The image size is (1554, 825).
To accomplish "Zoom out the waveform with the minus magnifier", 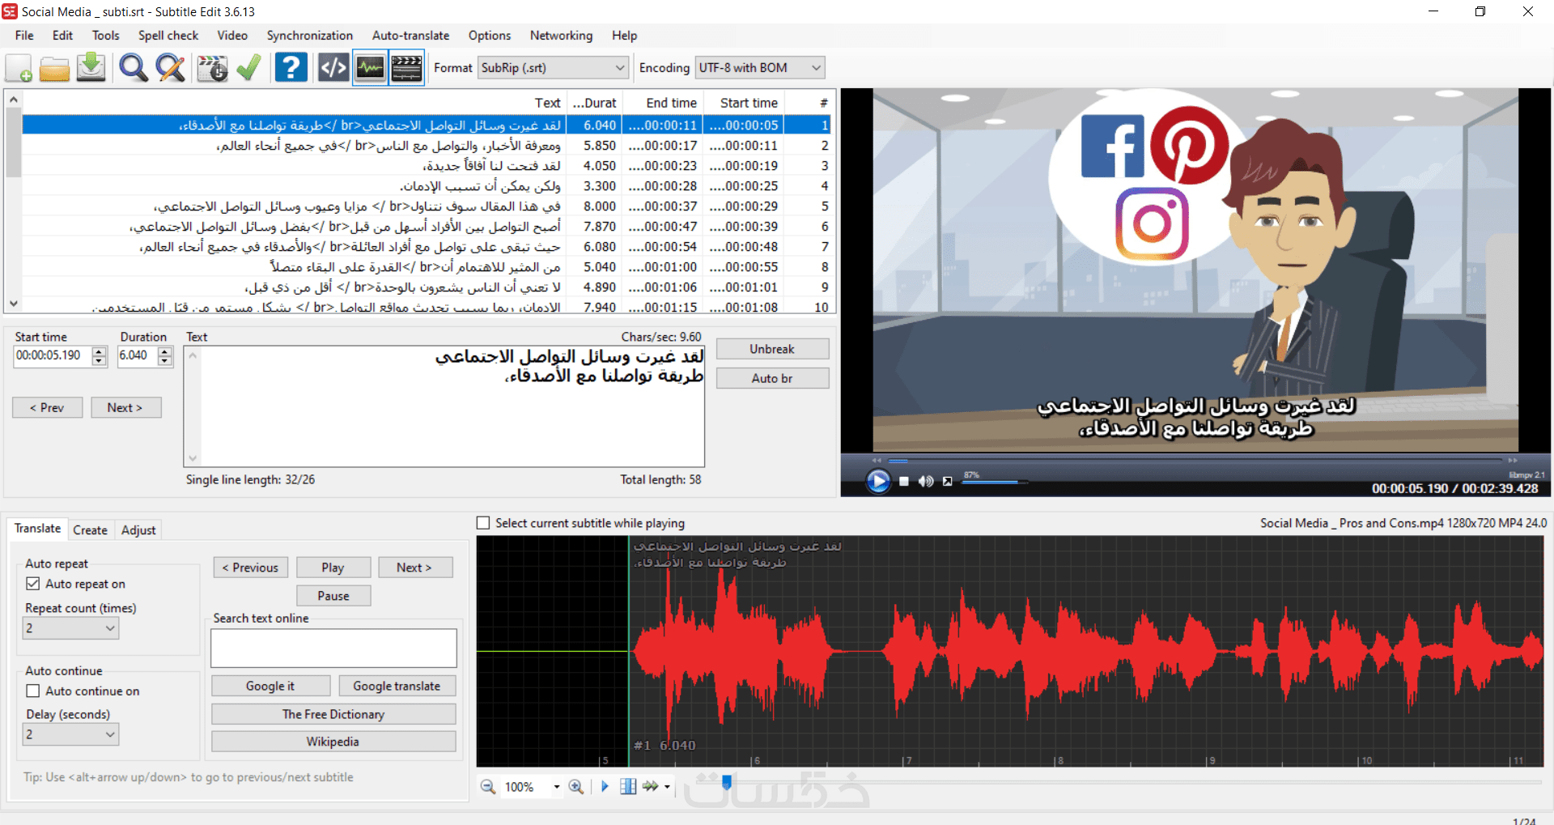I will [x=488, y=786].
